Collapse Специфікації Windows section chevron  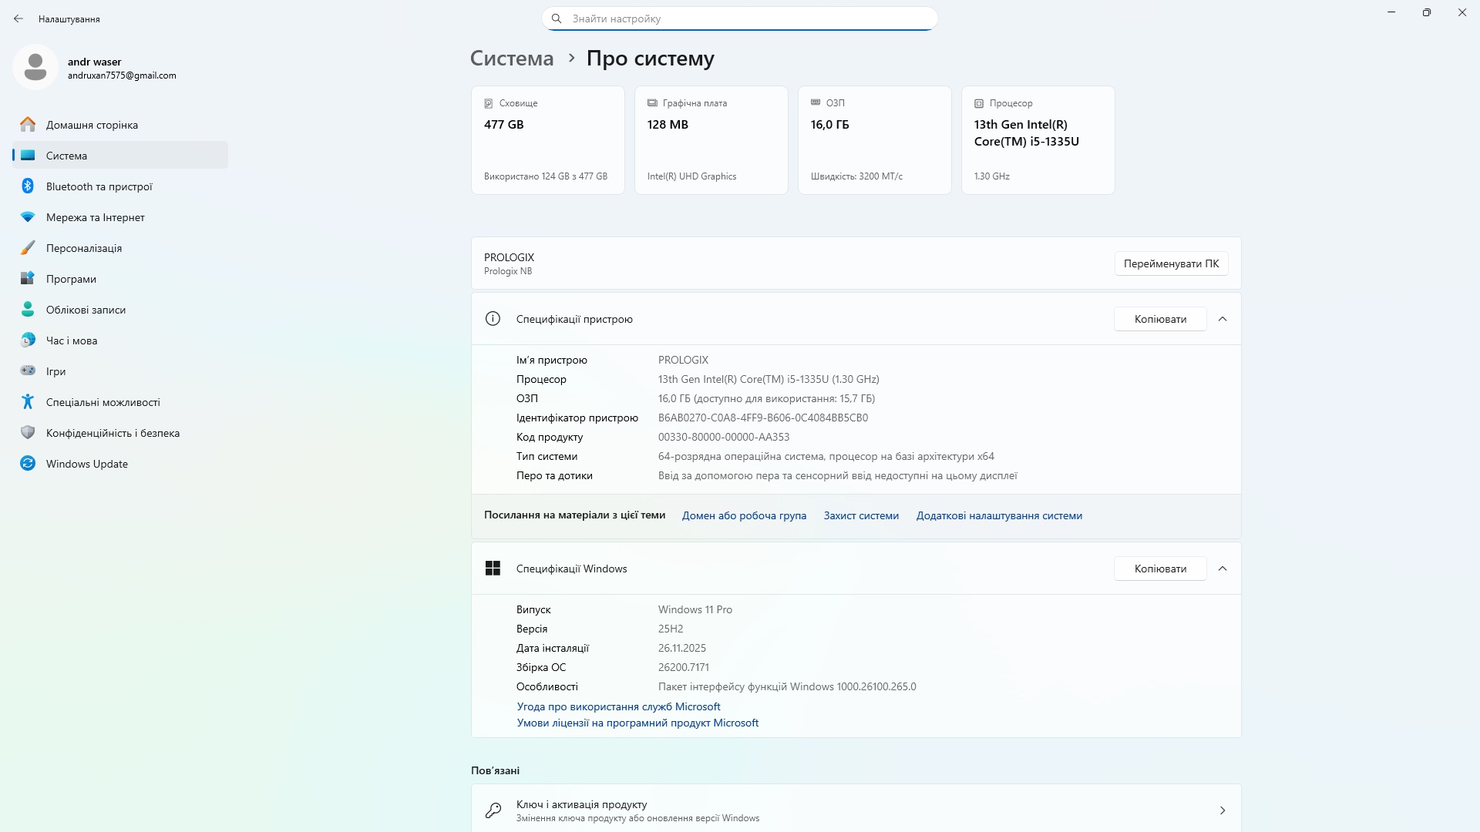pyautogui.click(x=1222, y=569)
